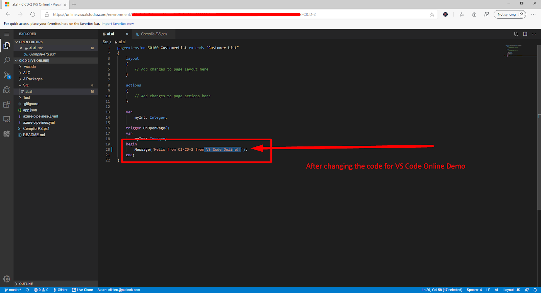Open notifications bell in status bar
Image resolution: width=541 pixels, height=293 pixels.
click(x=535, y=290)
